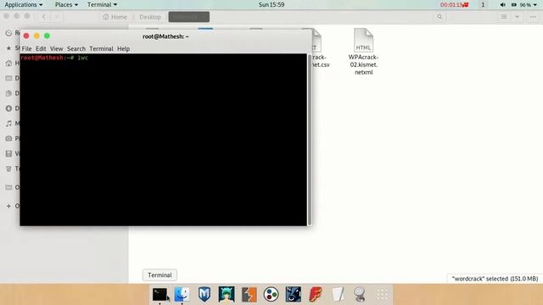Open the three-dots menu in Files toolbar
543x305 pixels.
pyautogui.click(x=533, y=17)
